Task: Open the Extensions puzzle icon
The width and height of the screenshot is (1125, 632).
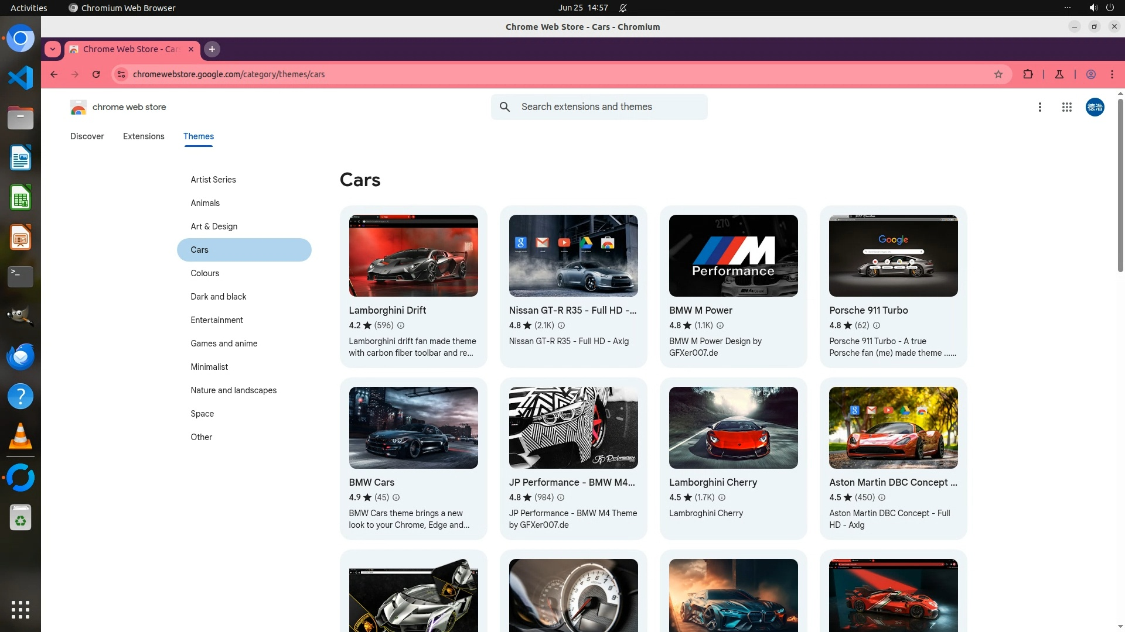Action: pyautogui.click(x=1028, y=74)
